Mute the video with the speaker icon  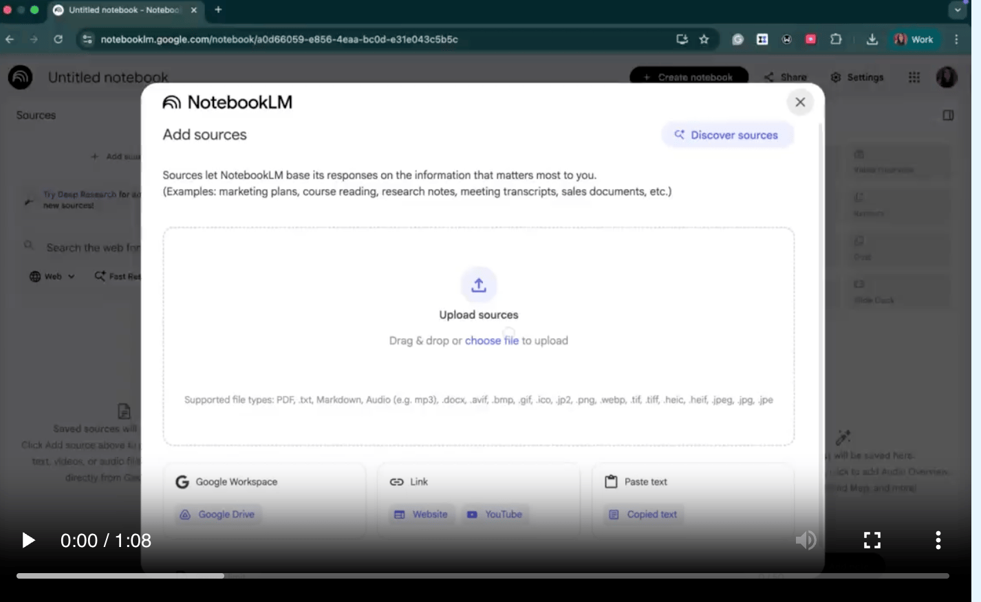click(x=806, y=540)
